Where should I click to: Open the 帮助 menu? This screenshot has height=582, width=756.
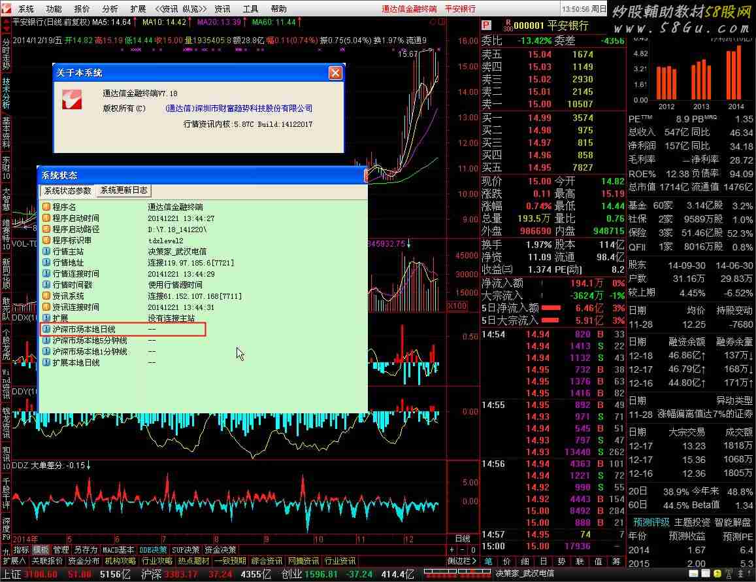tap(278, 9)
